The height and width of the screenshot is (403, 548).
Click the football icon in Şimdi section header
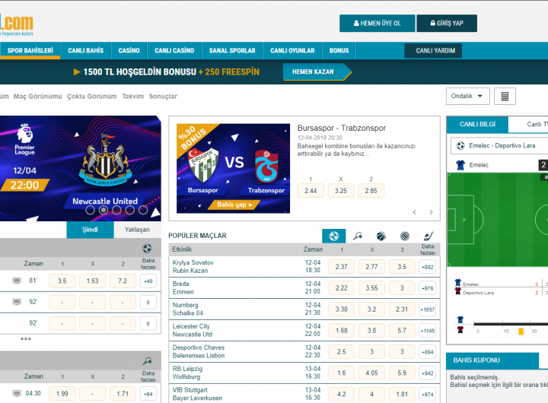(147, 249)
